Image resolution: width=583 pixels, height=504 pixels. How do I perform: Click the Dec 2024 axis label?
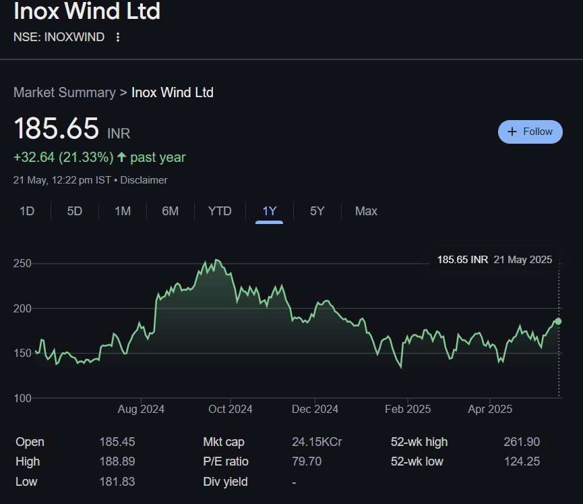[315, 409]
